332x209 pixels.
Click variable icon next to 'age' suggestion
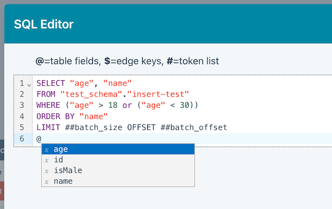(x=46, y=150)
